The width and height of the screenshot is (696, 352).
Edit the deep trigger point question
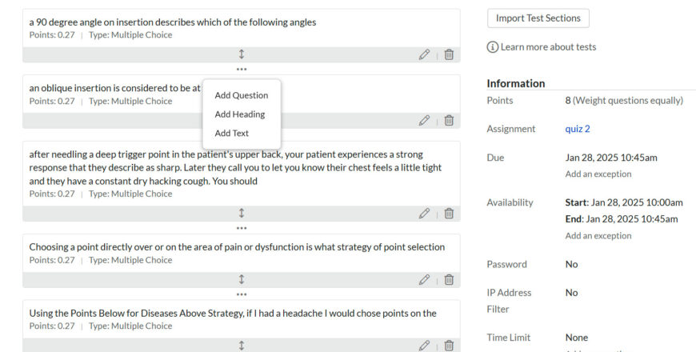point(424,214)
